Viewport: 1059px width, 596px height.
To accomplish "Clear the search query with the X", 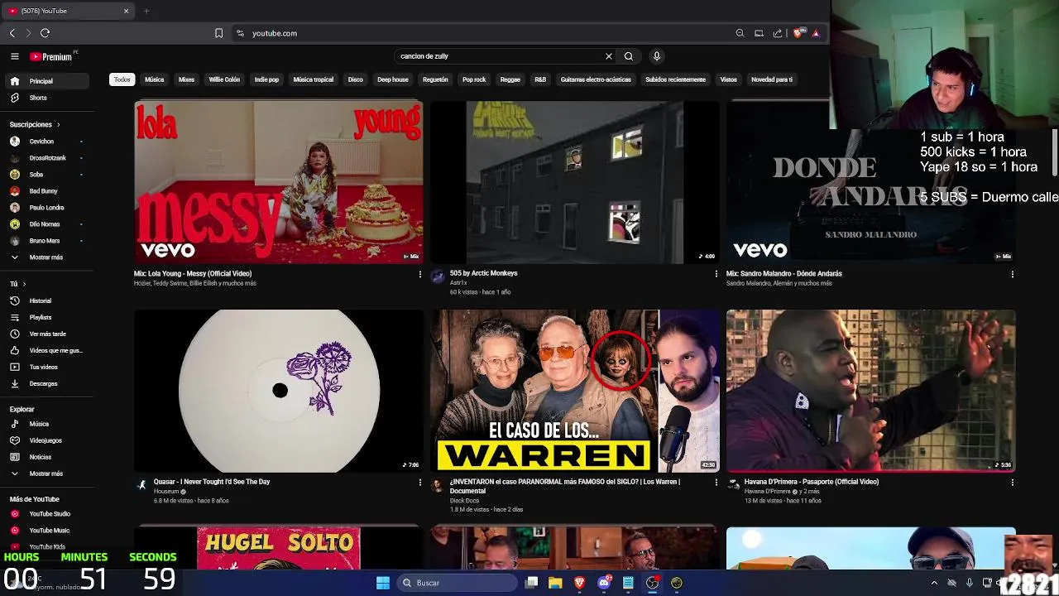I will coord(609,56).
